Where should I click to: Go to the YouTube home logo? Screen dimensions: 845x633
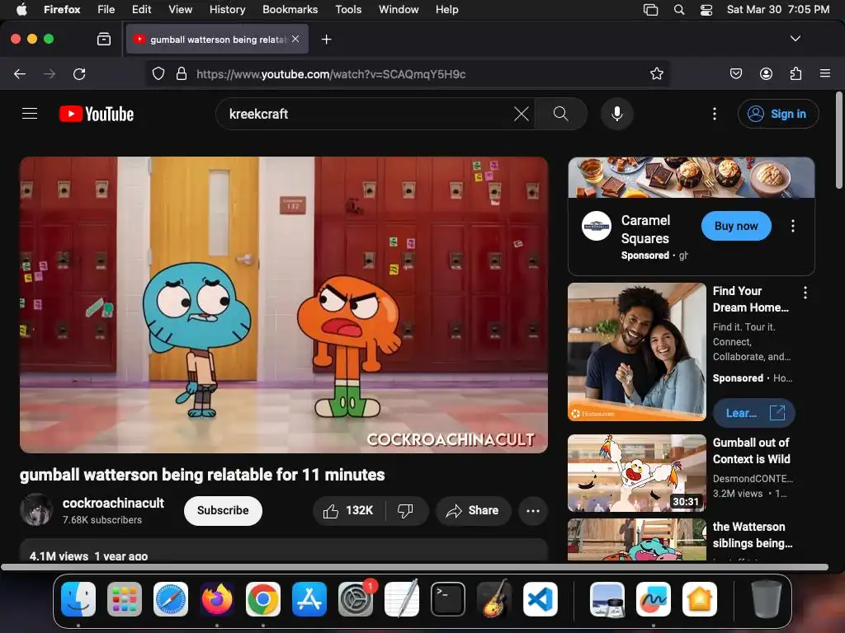click(97, 114)
